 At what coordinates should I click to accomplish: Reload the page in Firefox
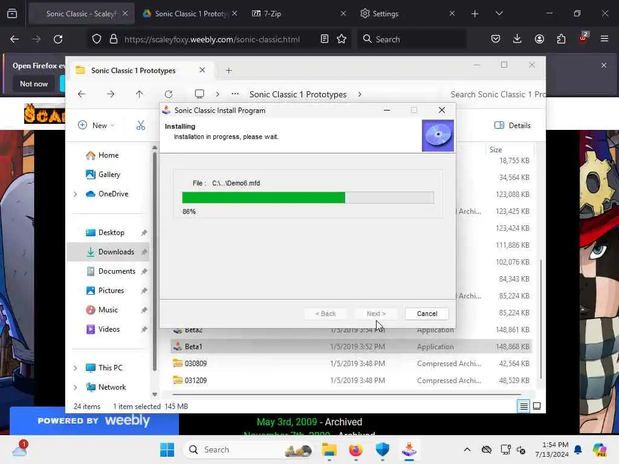pyautogui.click(x=58, y=39)
